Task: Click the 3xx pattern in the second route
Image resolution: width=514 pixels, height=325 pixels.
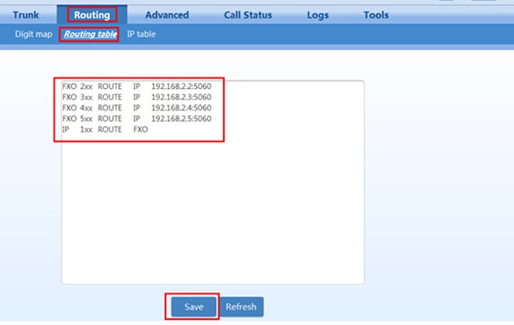Action: click(86, 97)
